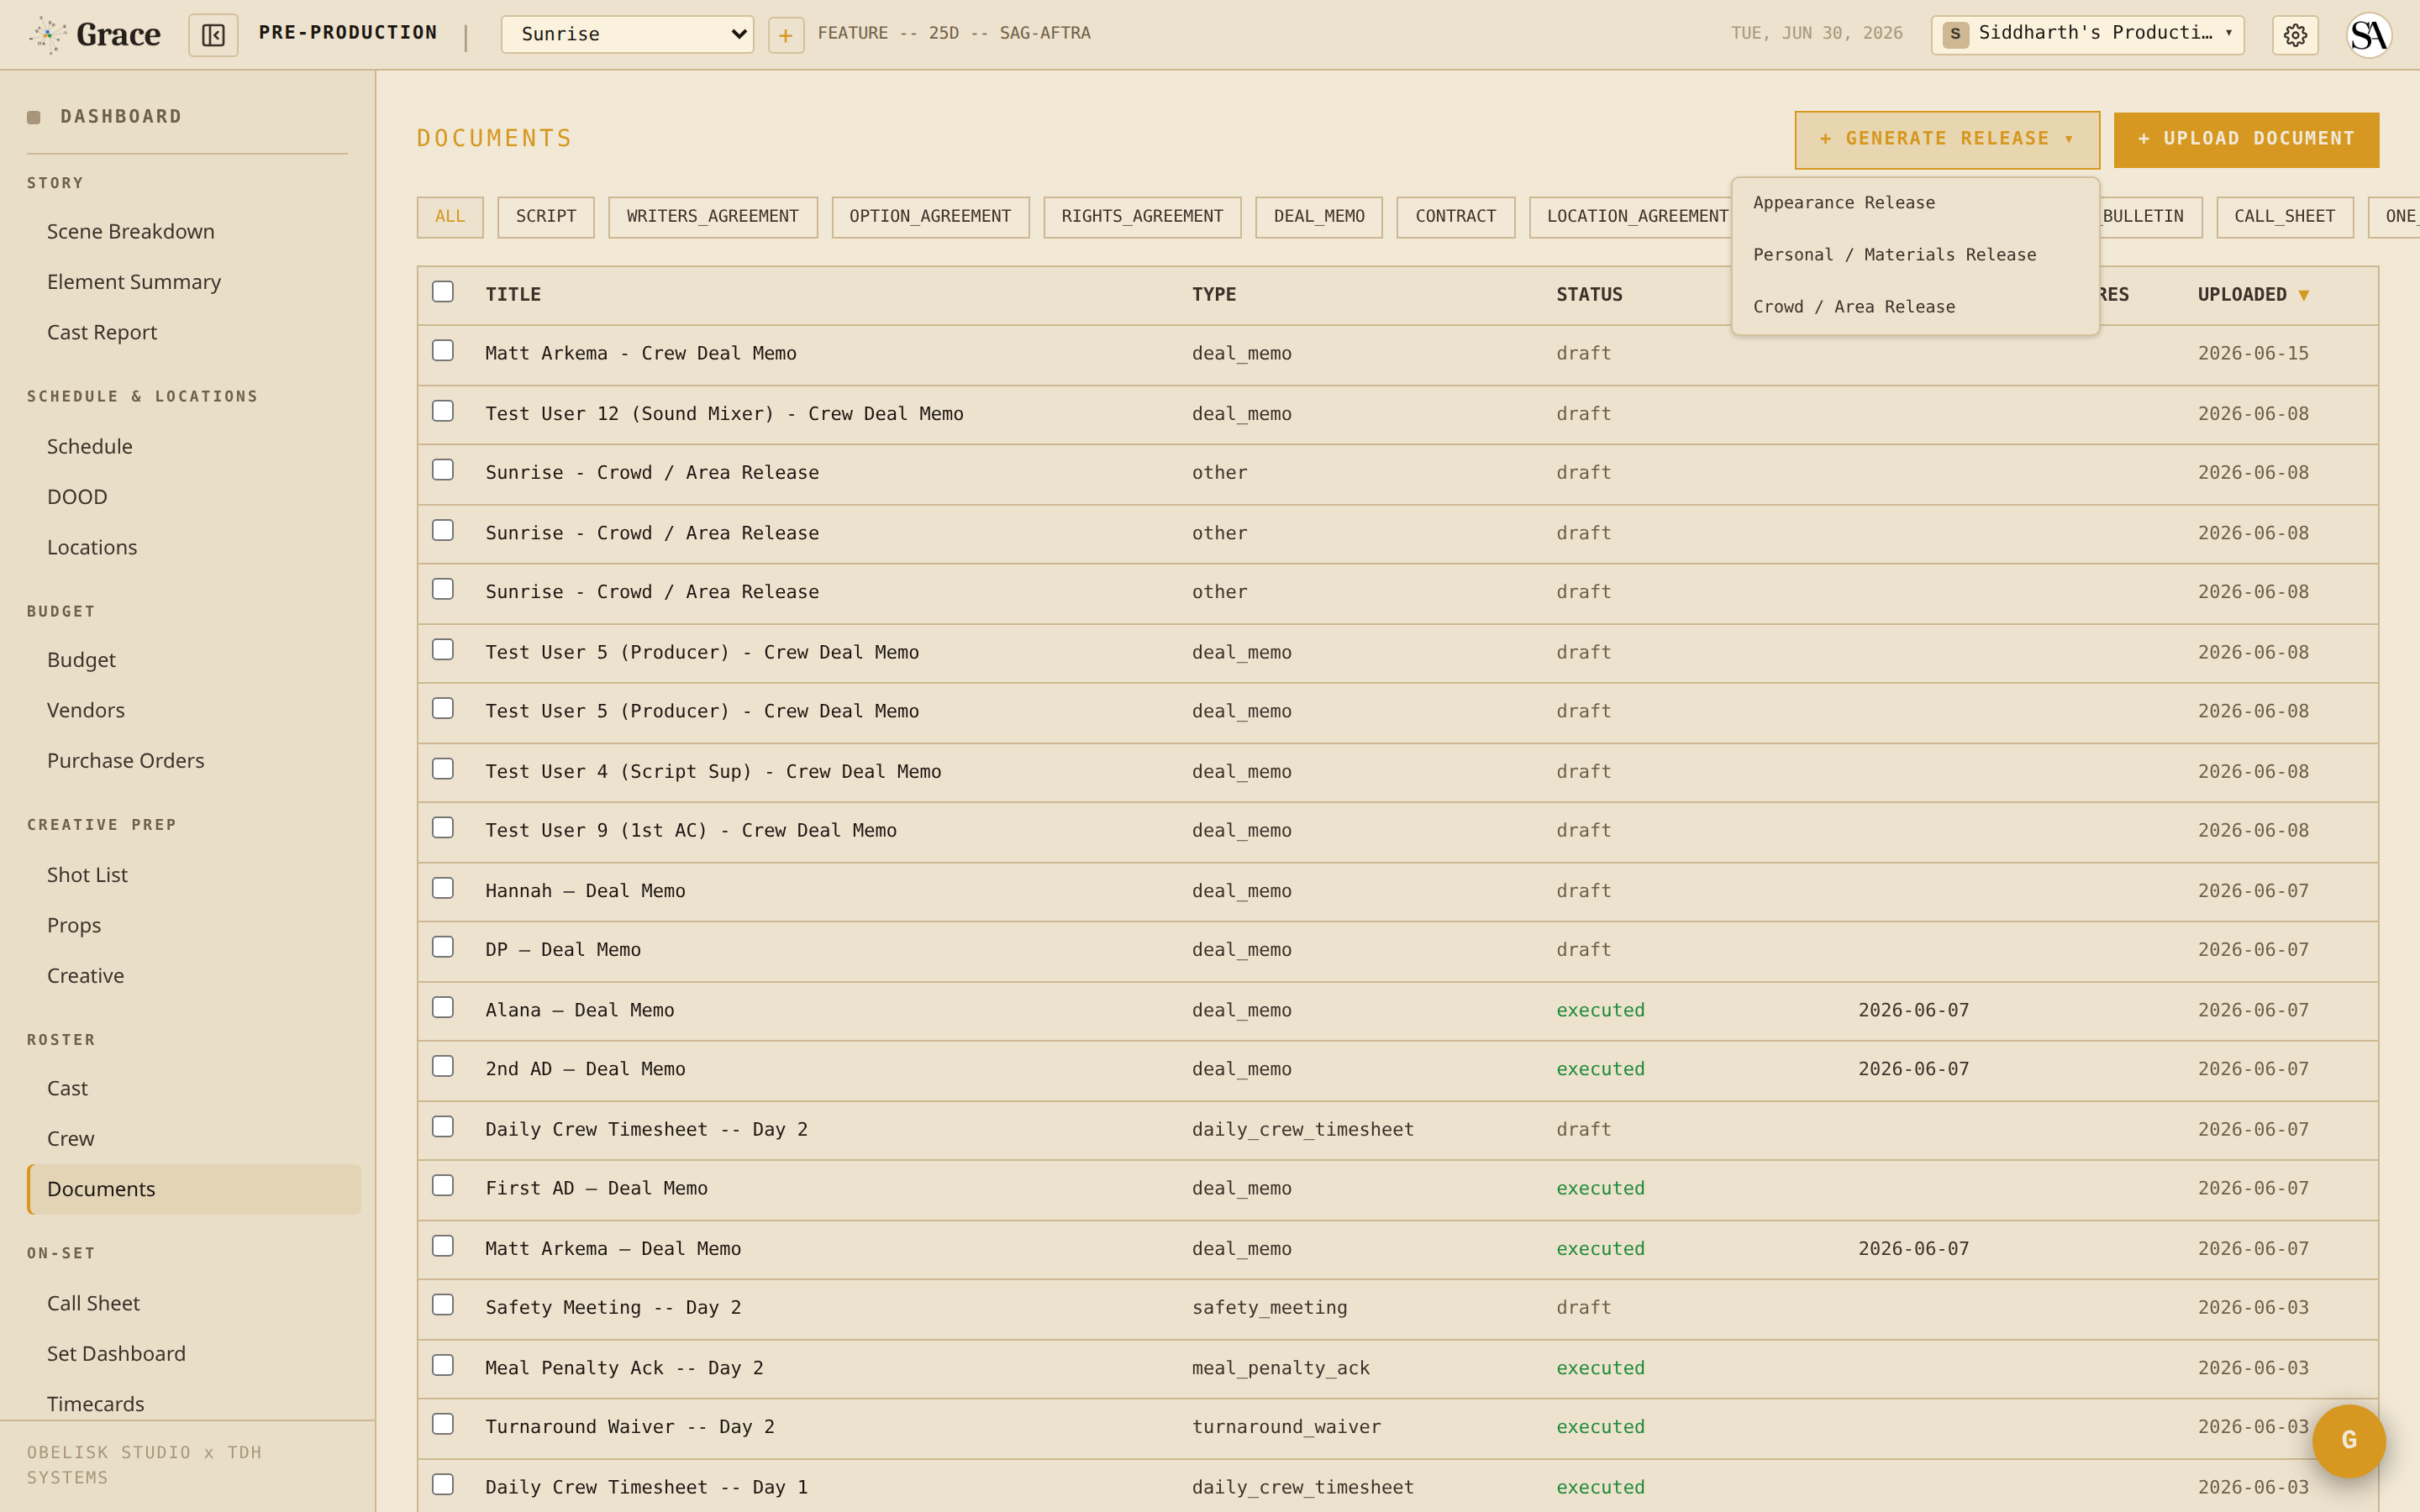Click the Upload Document button
Viewport: 2420px width, 1512px height.
pyautogui.click(x=2246, y=140)
